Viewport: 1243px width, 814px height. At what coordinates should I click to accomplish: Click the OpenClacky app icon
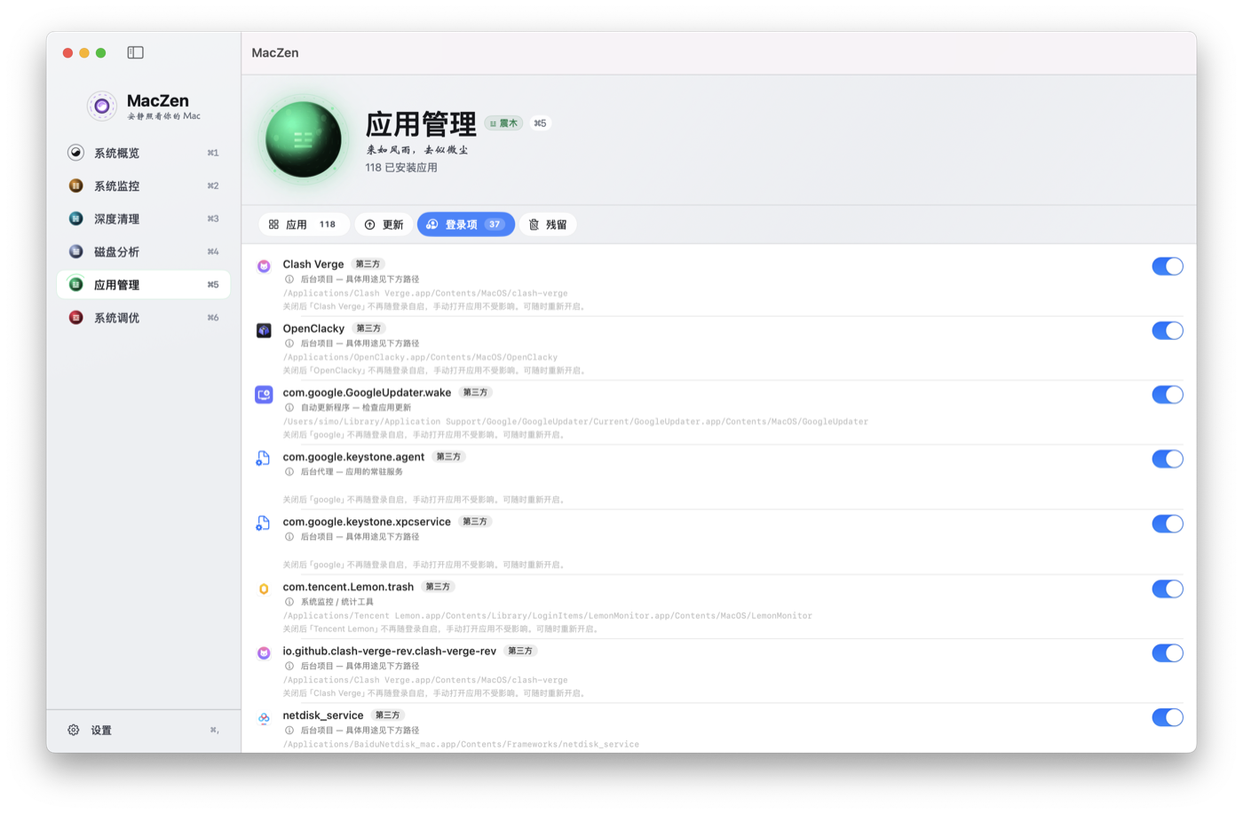coord(264,330)
